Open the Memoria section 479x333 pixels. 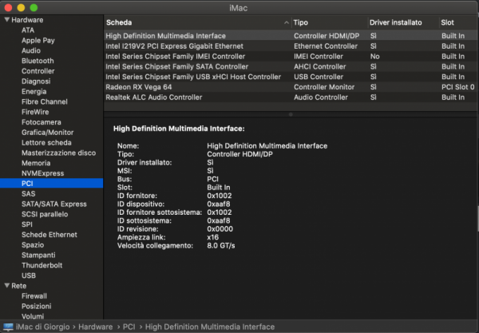pos(36,163)
